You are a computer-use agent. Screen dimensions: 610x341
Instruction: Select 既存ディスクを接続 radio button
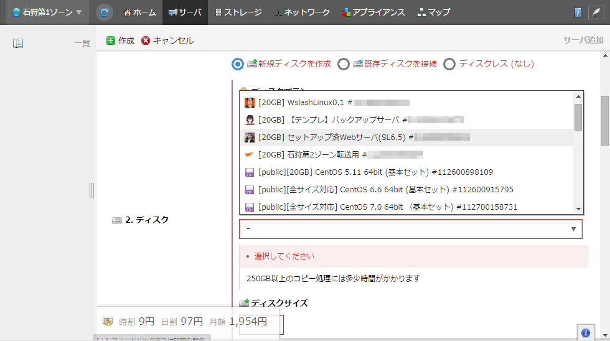click(x=344, y=63)
